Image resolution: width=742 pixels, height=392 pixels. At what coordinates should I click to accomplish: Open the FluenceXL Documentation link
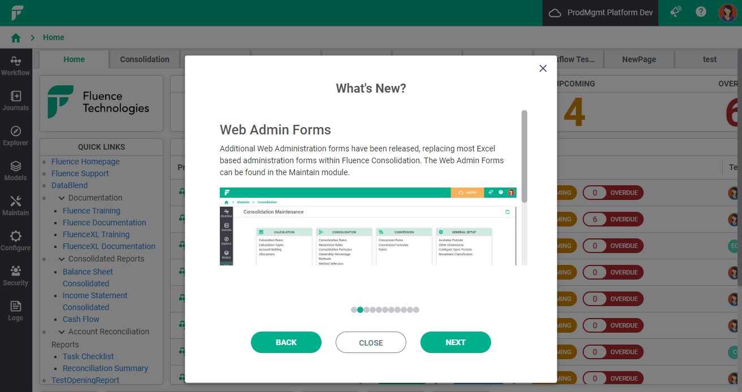[x=109, y=246]
